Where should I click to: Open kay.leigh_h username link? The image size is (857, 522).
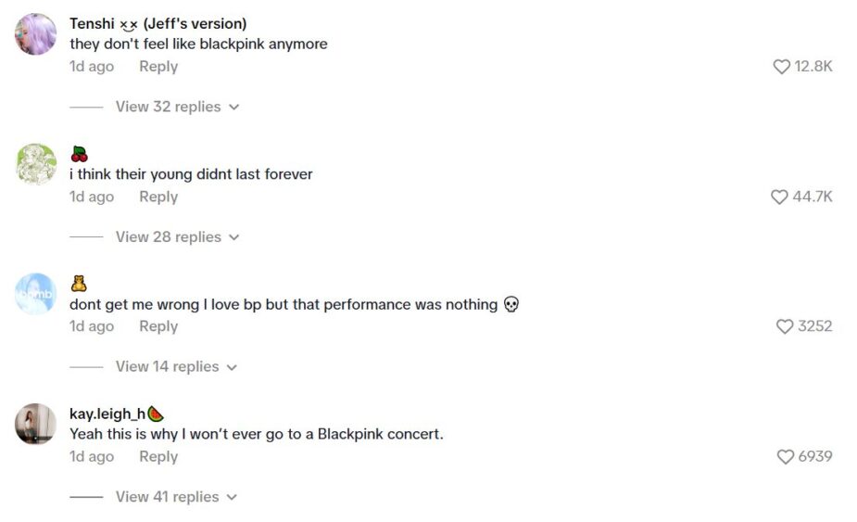[107, 414]
